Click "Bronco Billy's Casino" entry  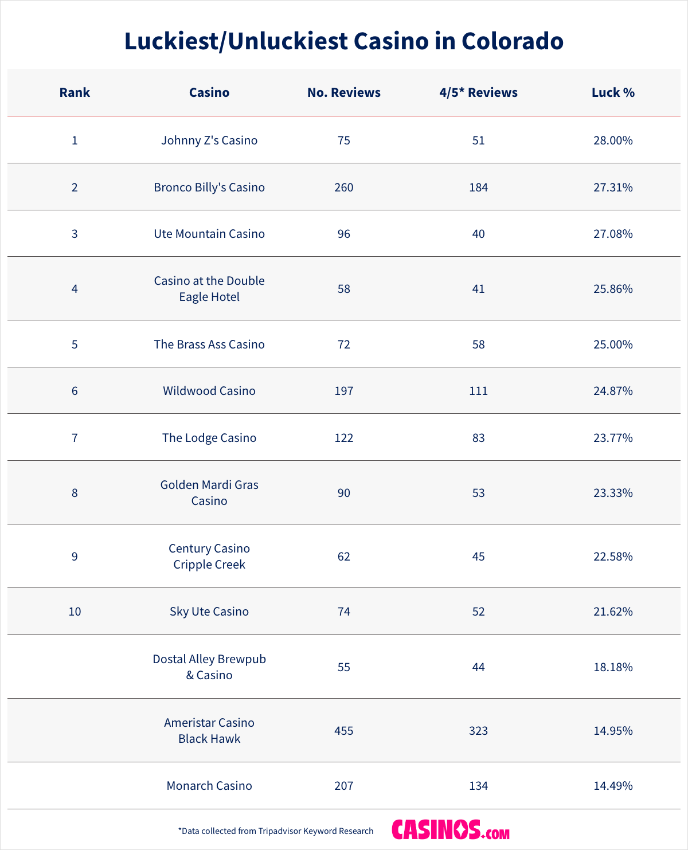pyautogui.click(x=209, y=187)
